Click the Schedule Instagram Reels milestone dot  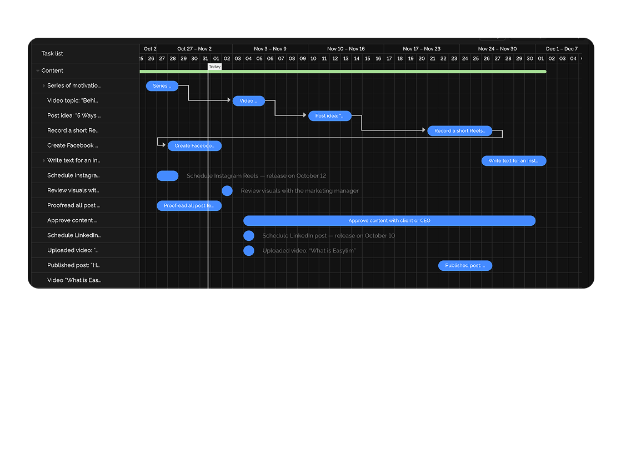167,175
